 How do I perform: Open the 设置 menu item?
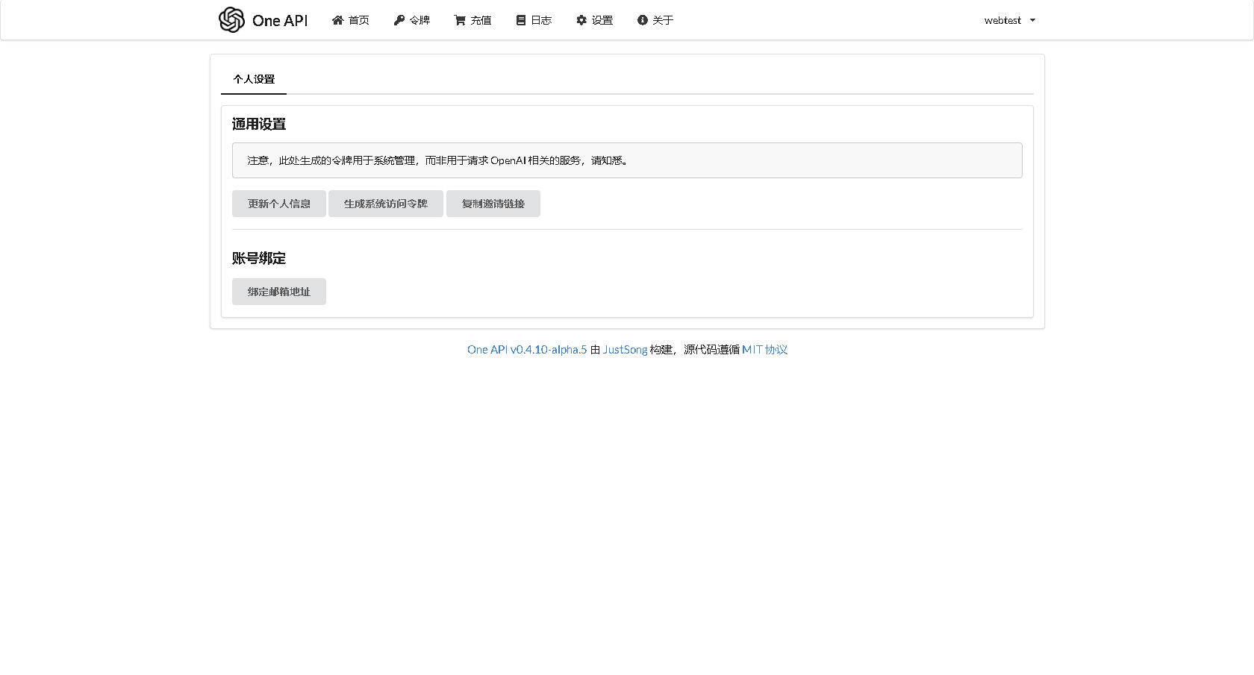[594, 20]
